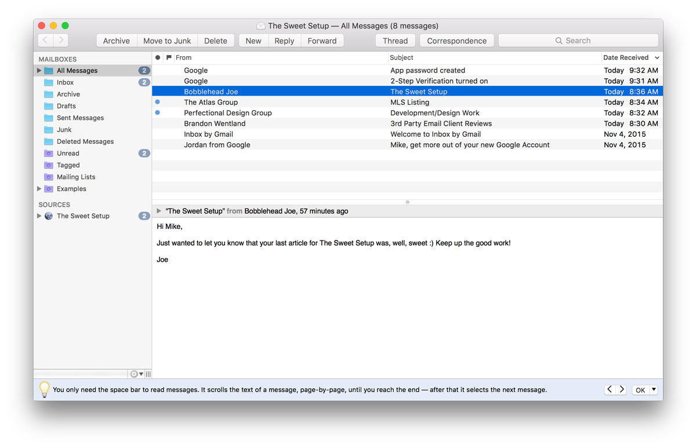Image resolution: width=696 pixels, height=448 pixels.
Task: Click the Junk folder icon
Action: pos(49,130)
